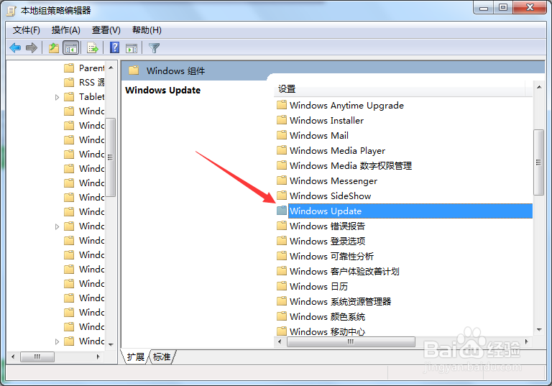The image size is (552, 386).
Task: Click tree pane scroll down arrow
Action: click(111, 345)
